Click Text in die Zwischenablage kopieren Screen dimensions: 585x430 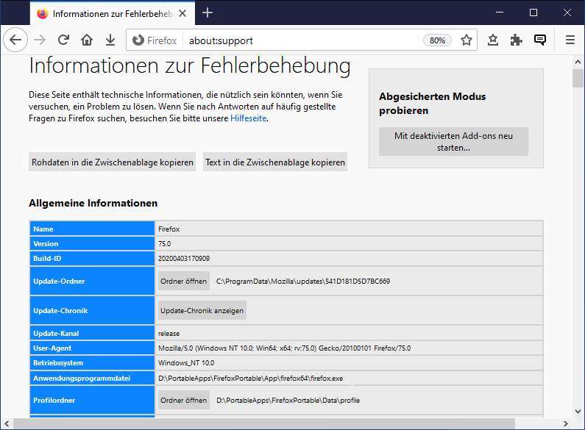[x=275, y=162]
